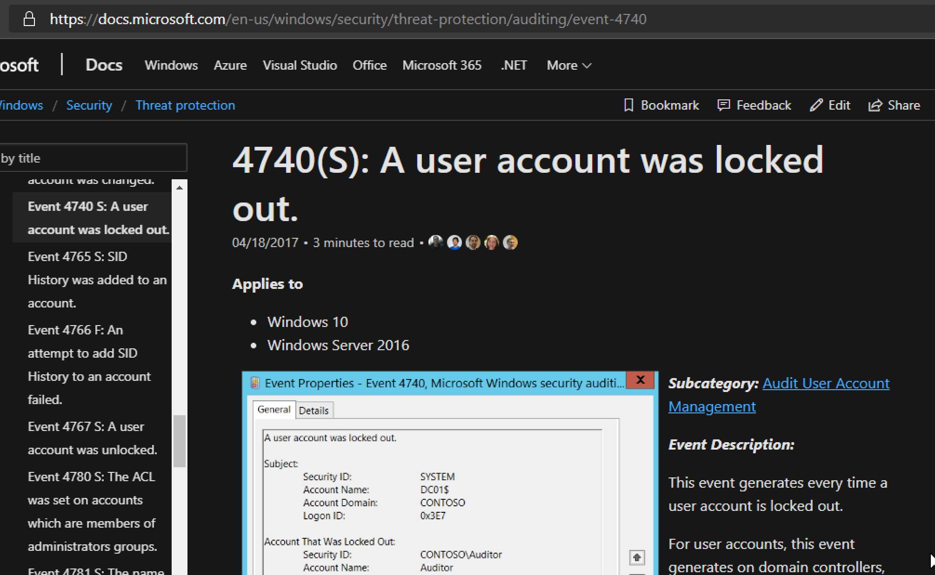The width and height of the screenshot is (935, 575).
Task: Click the Event Properties window icon in the screenshot
Action: pyautogui.click(x=254, y=383)
